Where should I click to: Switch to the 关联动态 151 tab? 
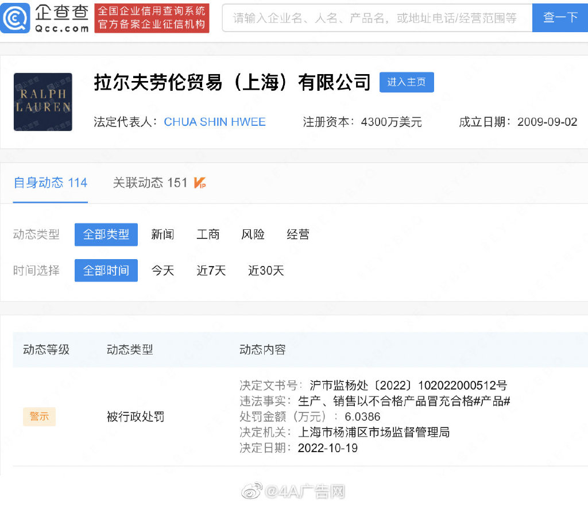click(x=150, y=183)
